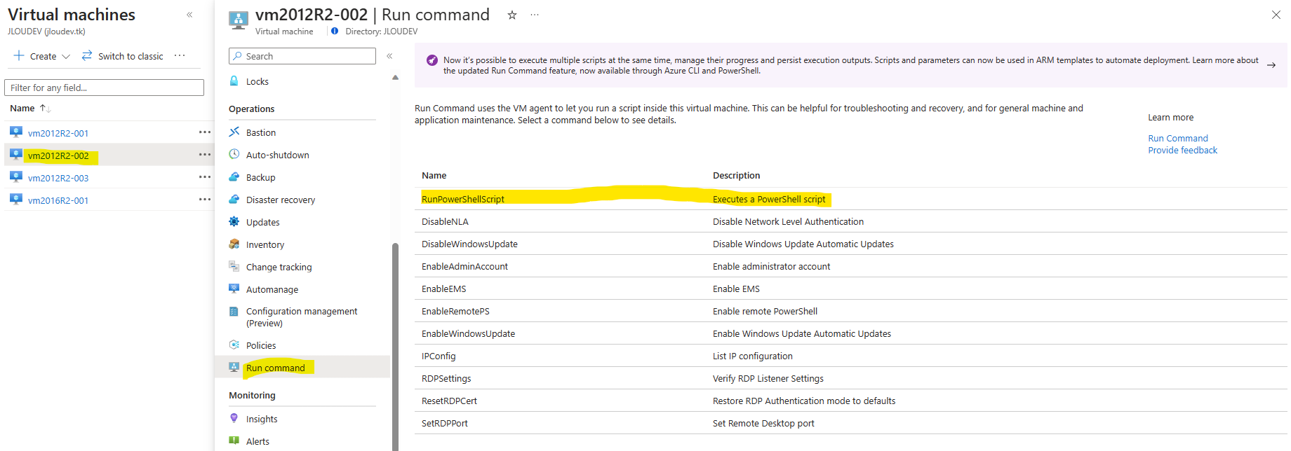This screenshot has width=1291, height=451.
Task: Expand the Create dropdown chevron
Action: pos(66,57)
